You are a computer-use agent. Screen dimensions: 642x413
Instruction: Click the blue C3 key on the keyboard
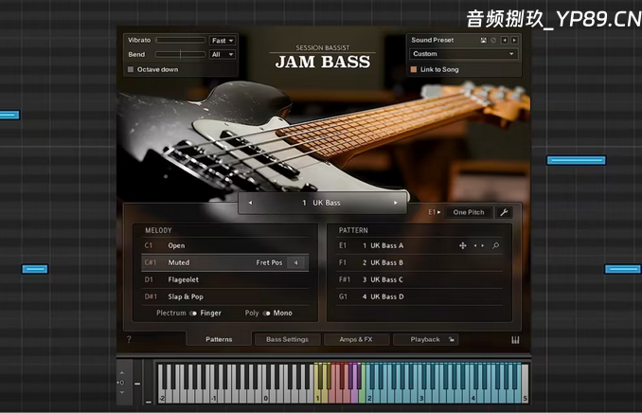(x=421, y=396)
